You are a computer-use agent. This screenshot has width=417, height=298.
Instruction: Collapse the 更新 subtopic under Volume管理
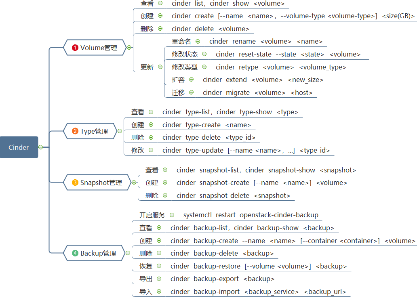pyautogui.click(x=160, y=67)
